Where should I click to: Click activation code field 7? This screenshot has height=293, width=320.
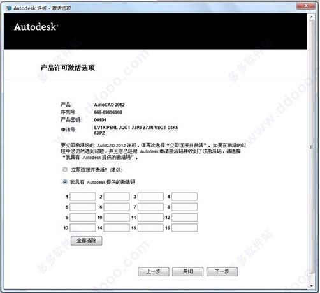pos(150,207)
